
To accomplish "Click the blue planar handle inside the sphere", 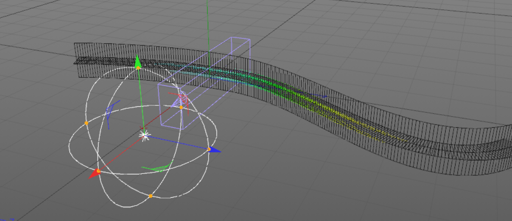I will [x=112, y=114].
